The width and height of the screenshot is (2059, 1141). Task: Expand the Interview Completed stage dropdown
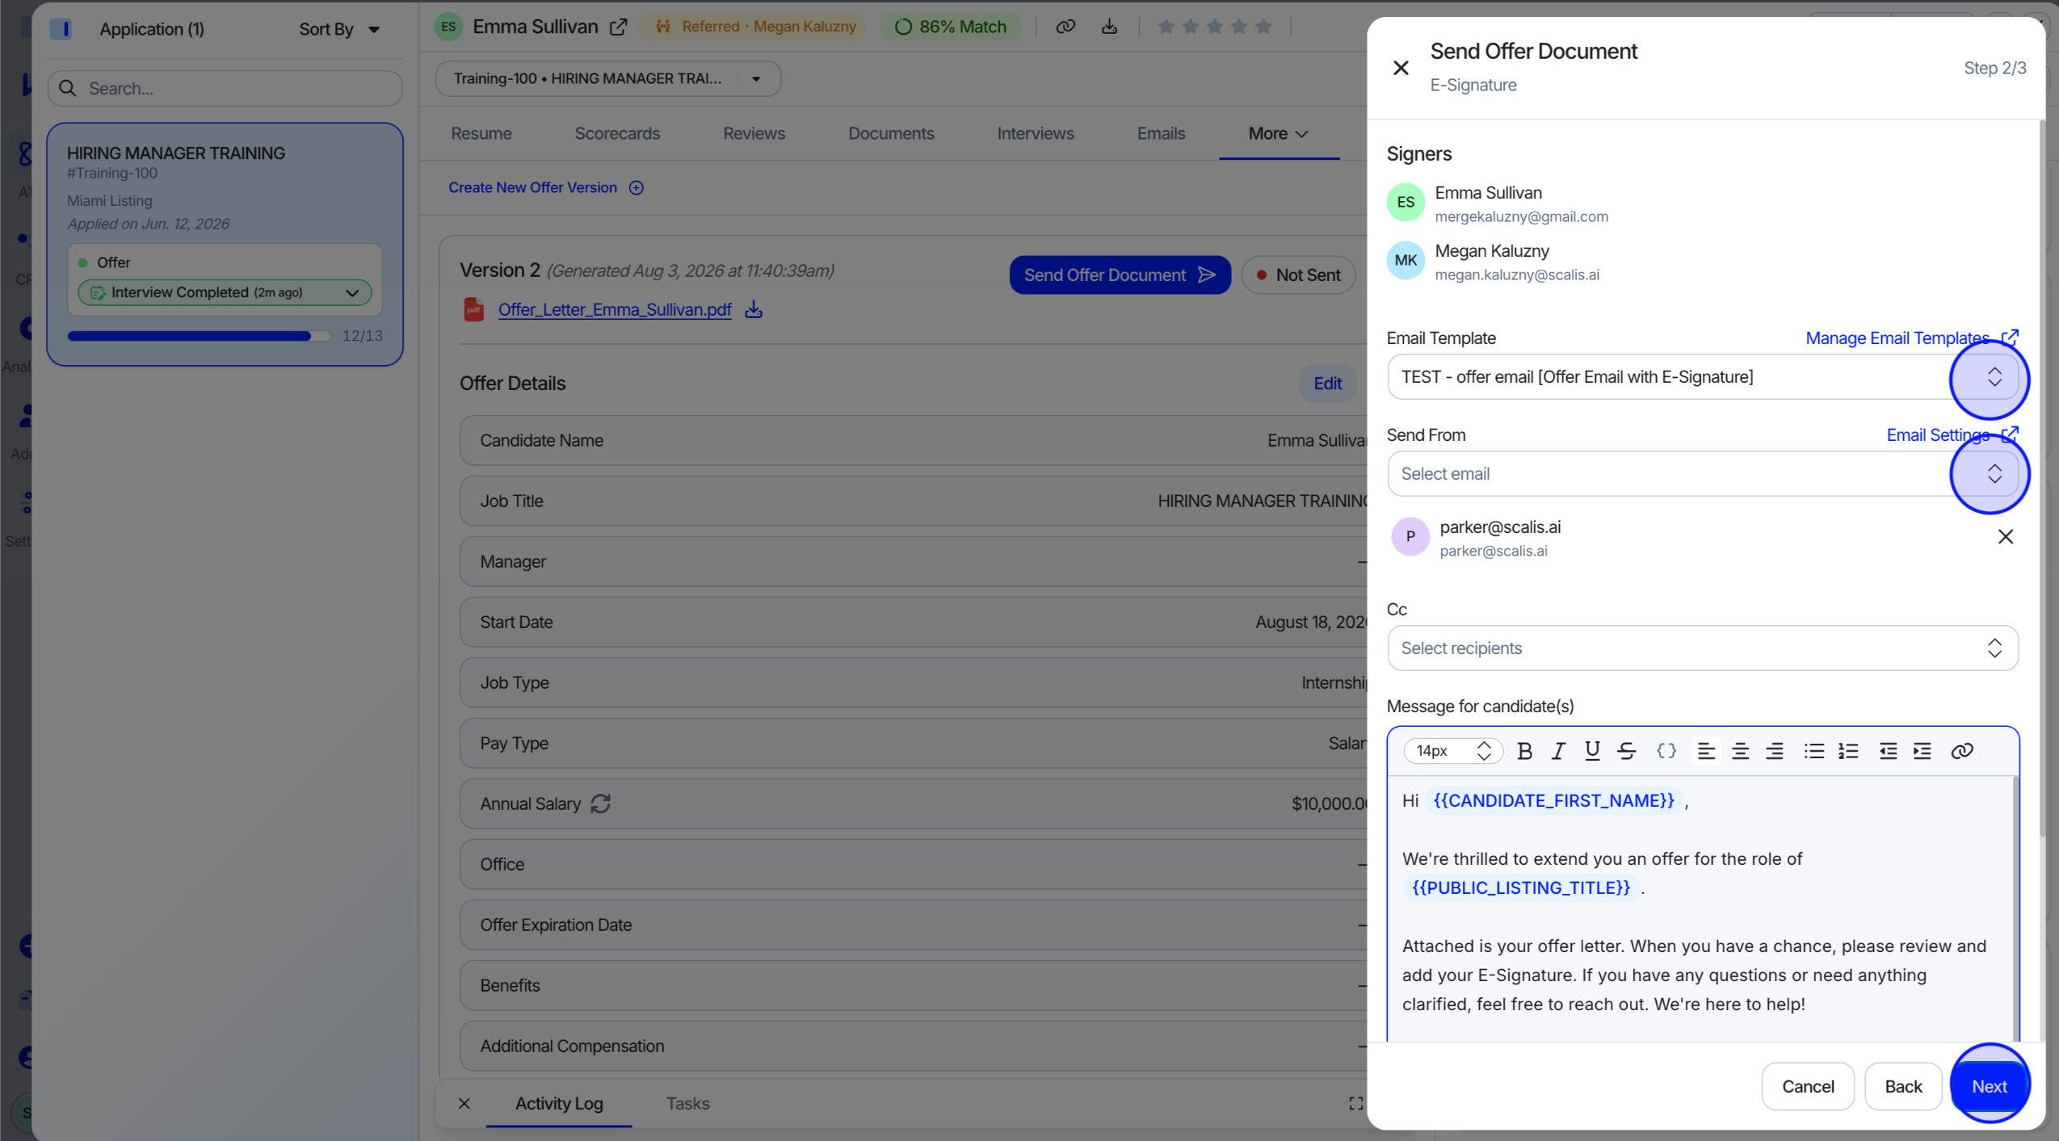pos(225,292)
